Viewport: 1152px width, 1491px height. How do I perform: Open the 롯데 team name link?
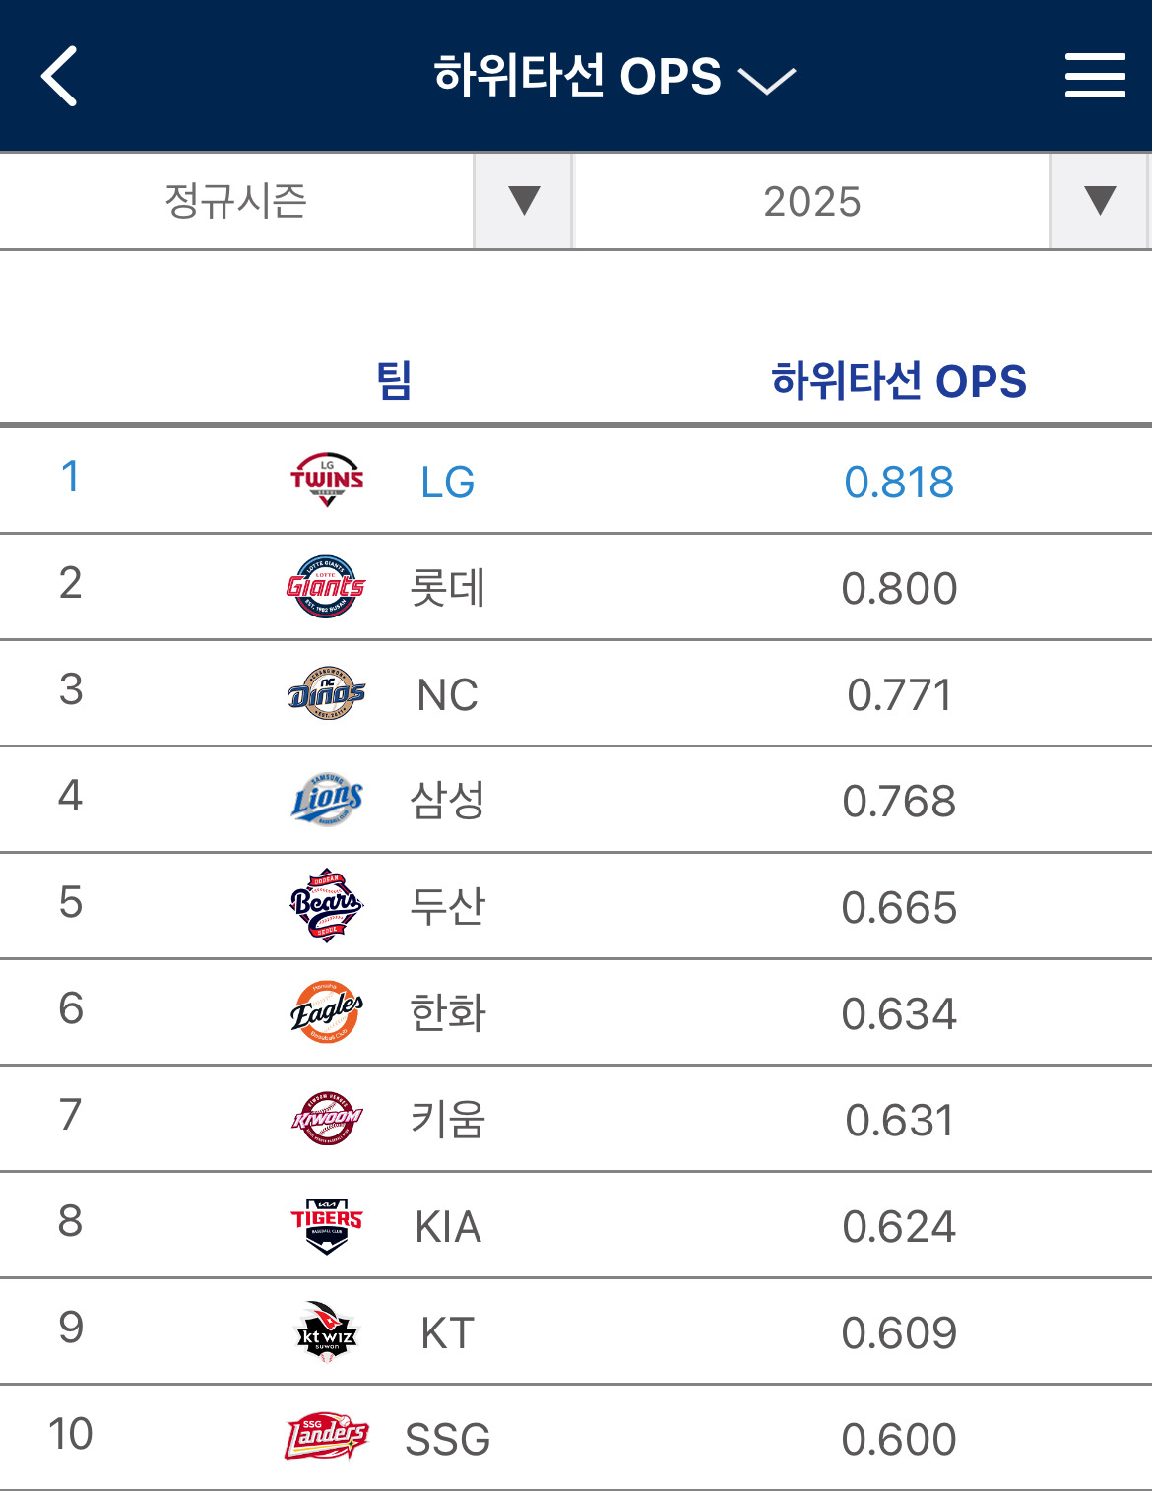447,589
